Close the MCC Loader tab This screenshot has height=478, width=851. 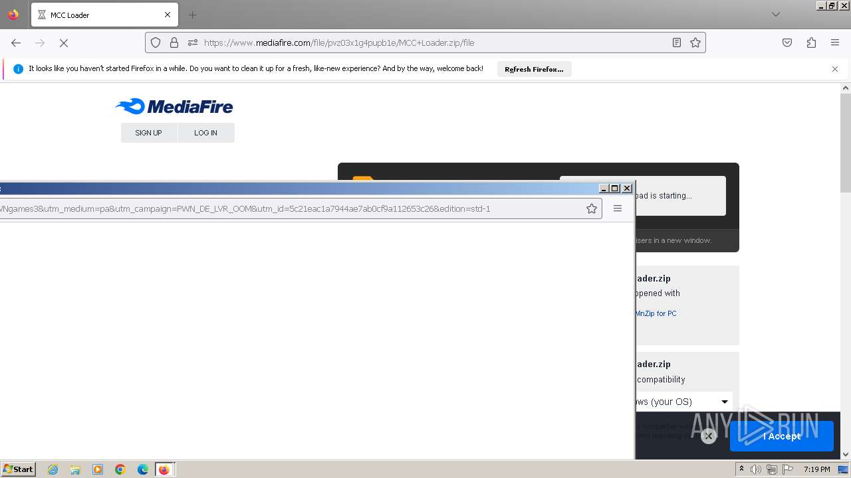point(168,15)
